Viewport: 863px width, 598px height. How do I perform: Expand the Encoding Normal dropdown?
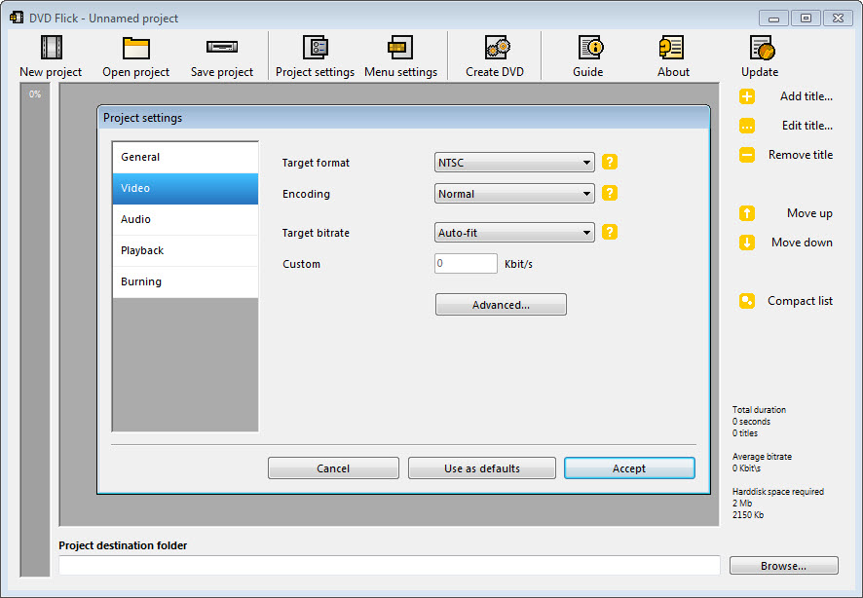click(514, 194)
